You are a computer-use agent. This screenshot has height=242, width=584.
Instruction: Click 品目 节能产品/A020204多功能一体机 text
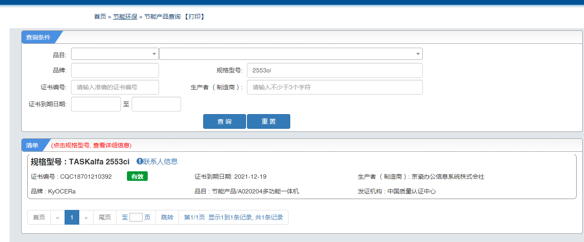pos(247,191)
